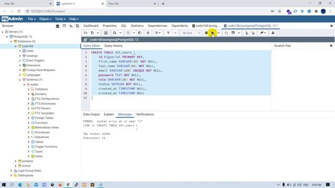Image resolution: width=335 pixels, height=188 pixels.
Task: Open the Explain results tab
Action: (x=109, y=114)
